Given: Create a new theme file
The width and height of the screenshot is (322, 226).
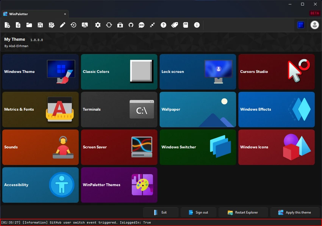Looking at the screenshot, I should click(x=7, y=25).
